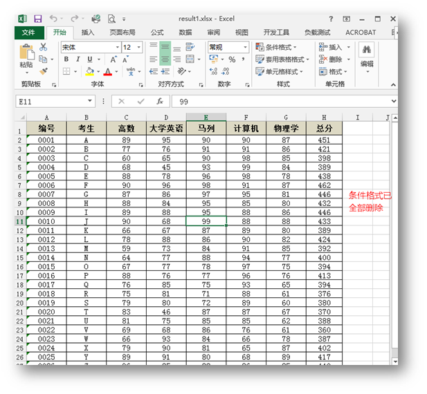Click the Percent style icon
Viewport: 427px width, 394px height.
click(232, 59)
